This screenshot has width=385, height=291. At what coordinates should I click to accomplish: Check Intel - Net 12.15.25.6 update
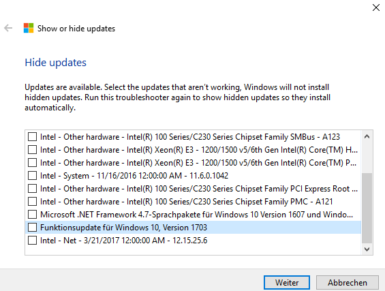coord(32,241)
